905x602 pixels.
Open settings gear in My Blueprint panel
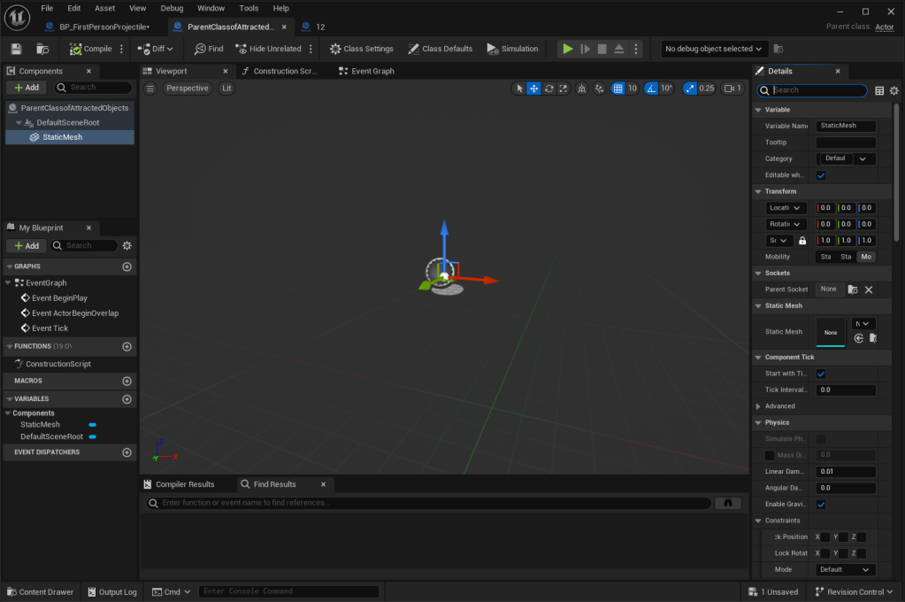(x=127, y=245)
